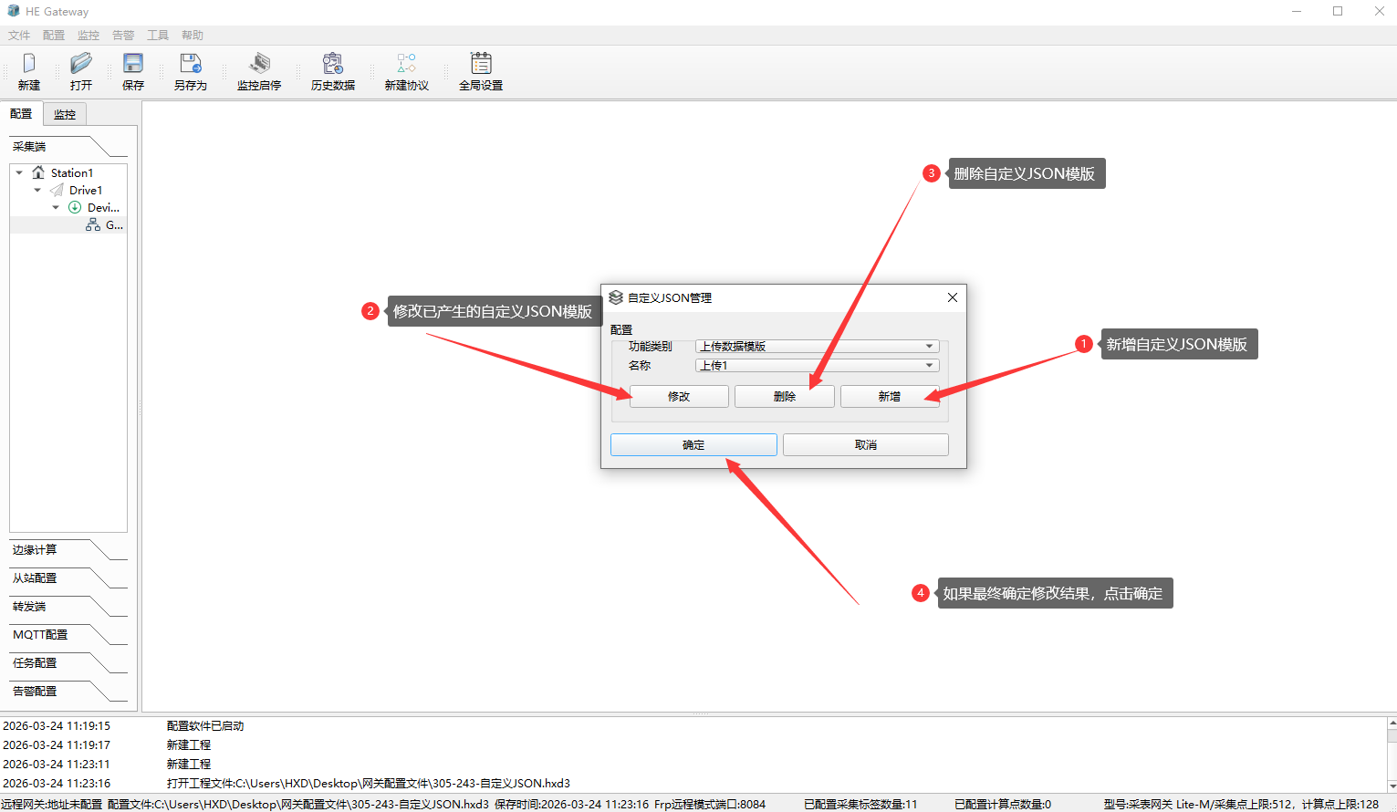The height and width of the screenshot is (812, 1397).
Task: Open the 全局设置 global settings icon
Action: (x=481, y=64)
